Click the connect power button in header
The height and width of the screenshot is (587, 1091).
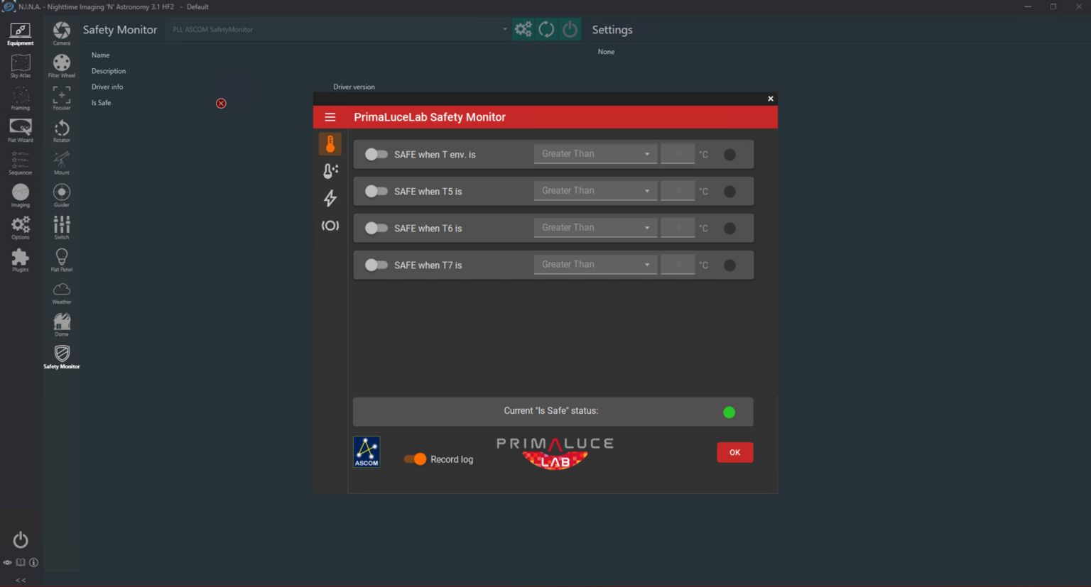pos(570,29)
